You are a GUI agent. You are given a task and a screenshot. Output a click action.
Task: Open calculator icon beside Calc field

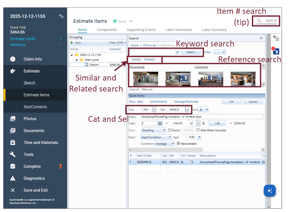[x=160, y=123]
